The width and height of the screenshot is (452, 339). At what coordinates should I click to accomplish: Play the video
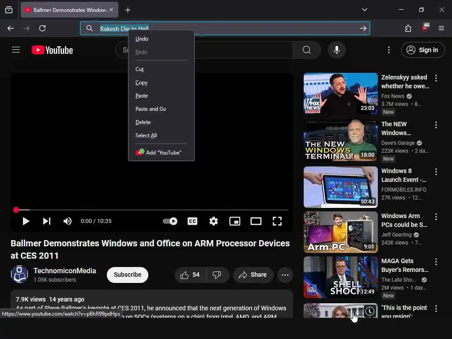(26, 221)
